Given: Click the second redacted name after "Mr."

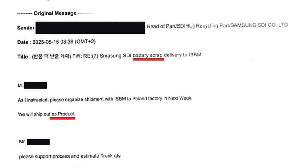Looking at the screenshot, I should click(38, 142).
